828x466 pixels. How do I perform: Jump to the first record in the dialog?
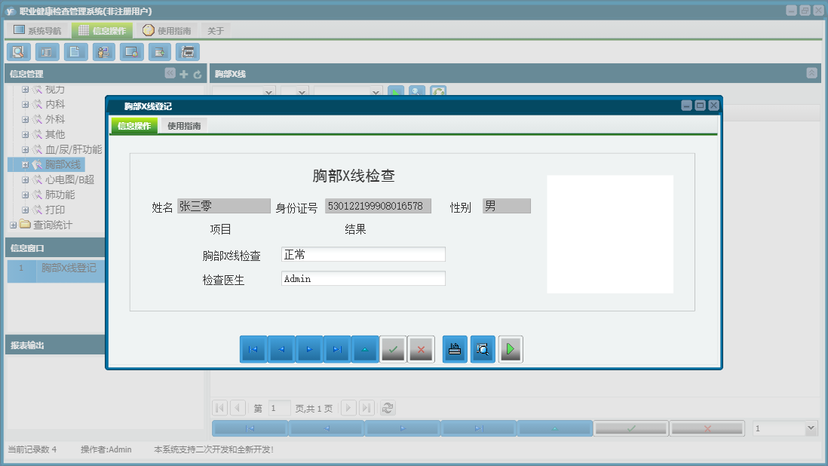pos(253,348)
